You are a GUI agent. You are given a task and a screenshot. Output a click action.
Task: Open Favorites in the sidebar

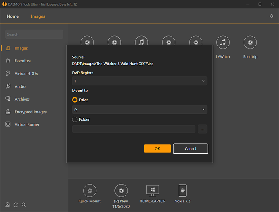(23, 61)
